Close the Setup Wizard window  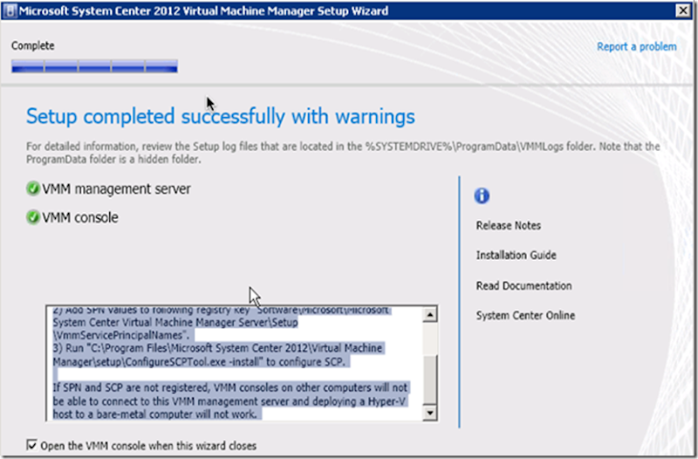683,10
